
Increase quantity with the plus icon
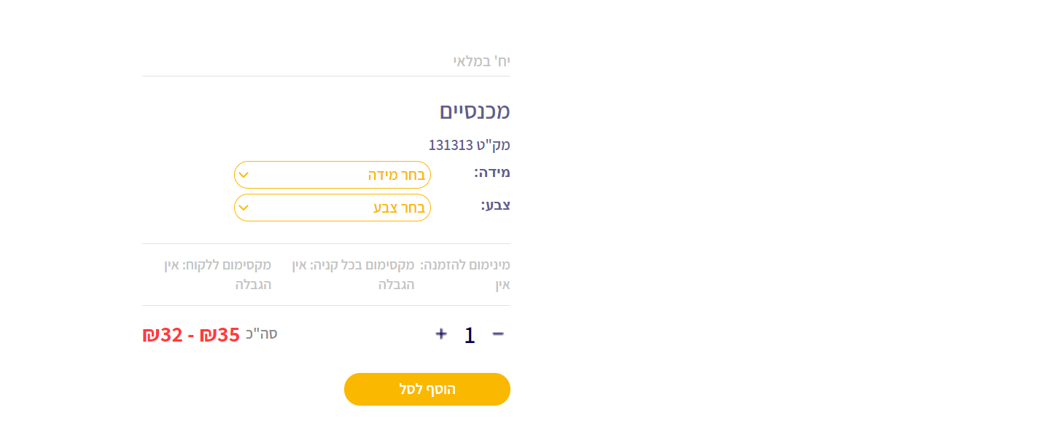coord(441,334)
